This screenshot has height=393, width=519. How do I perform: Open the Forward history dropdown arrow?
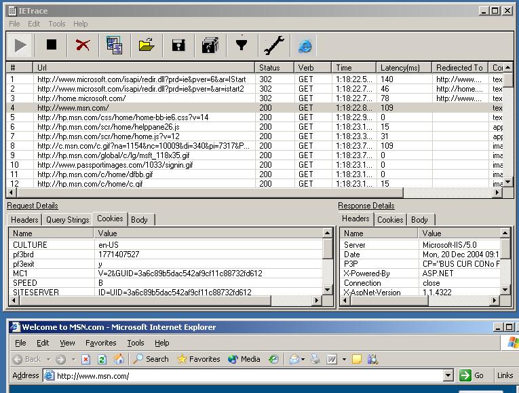[x=73, y=360]
